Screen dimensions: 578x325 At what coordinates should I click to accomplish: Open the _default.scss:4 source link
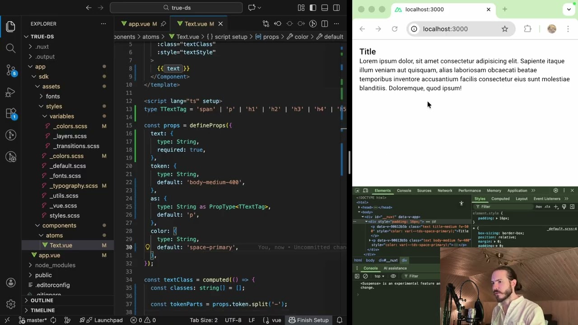pyautogui.click(x=562, y=229)
